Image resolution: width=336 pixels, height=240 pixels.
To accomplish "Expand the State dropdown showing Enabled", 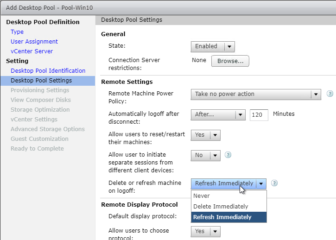I will (213, 46).
